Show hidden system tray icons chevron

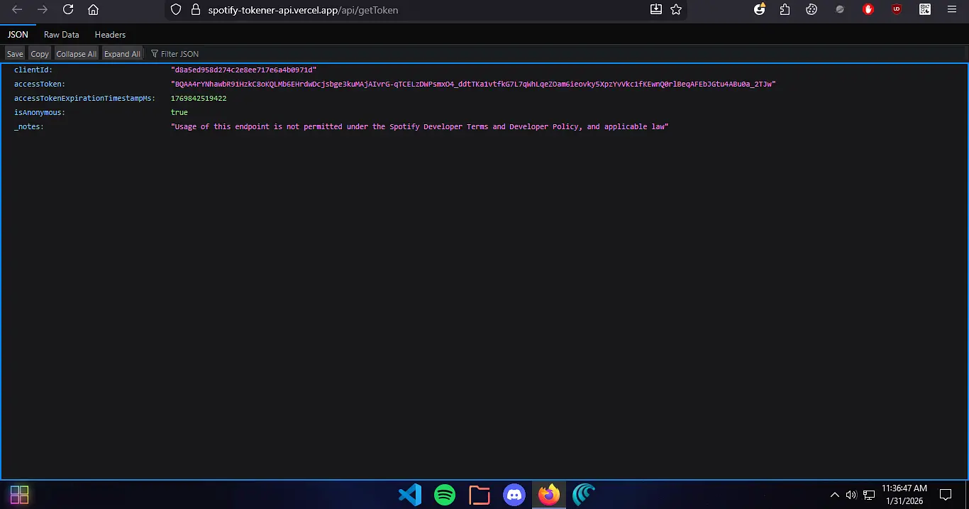coord(835,495)
